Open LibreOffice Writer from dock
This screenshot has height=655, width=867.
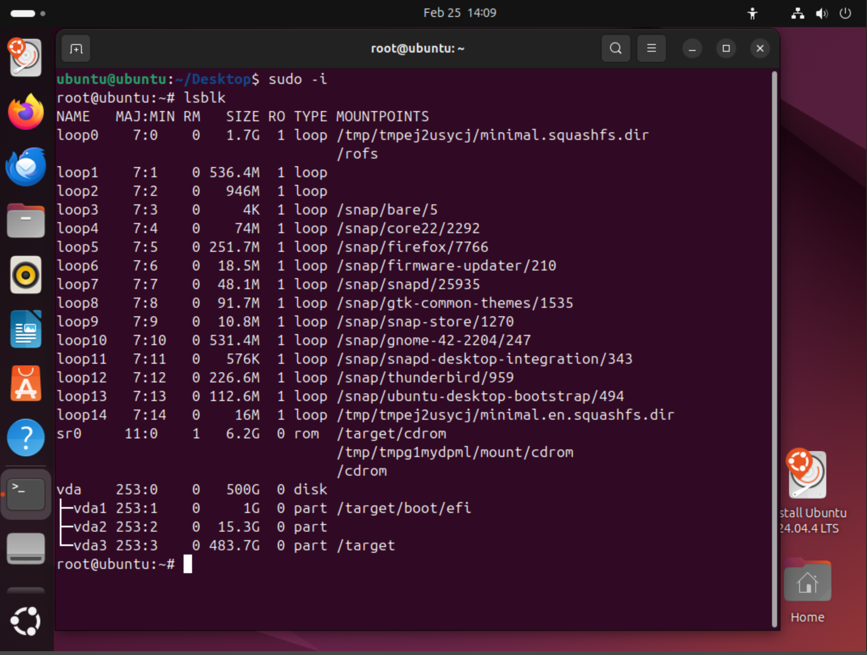coord(26,329)
